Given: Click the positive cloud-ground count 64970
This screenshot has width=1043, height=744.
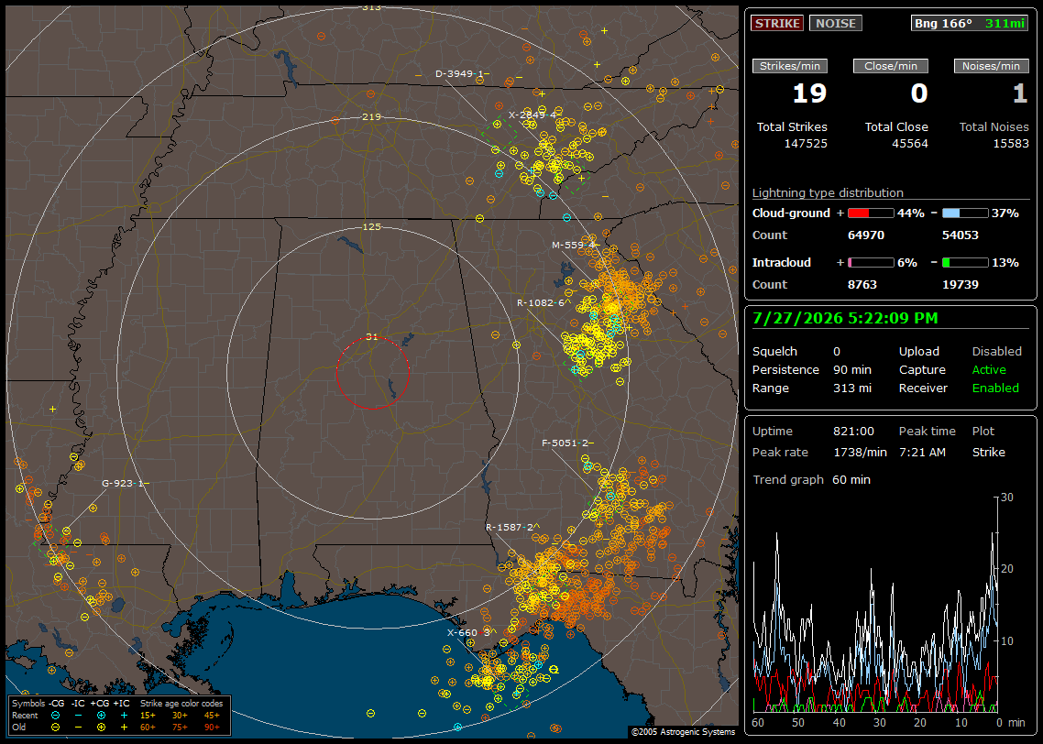Looking at the screenshot, I should (x=866, y=235).
